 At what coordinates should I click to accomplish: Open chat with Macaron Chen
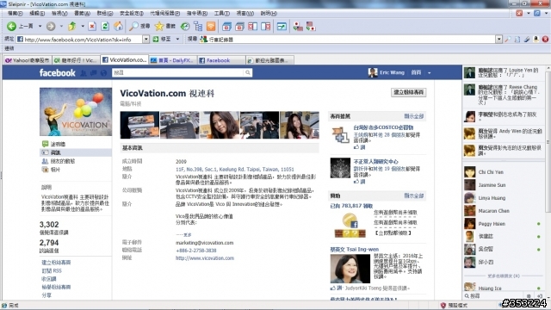pyautogui.click(x=493, y=211)
